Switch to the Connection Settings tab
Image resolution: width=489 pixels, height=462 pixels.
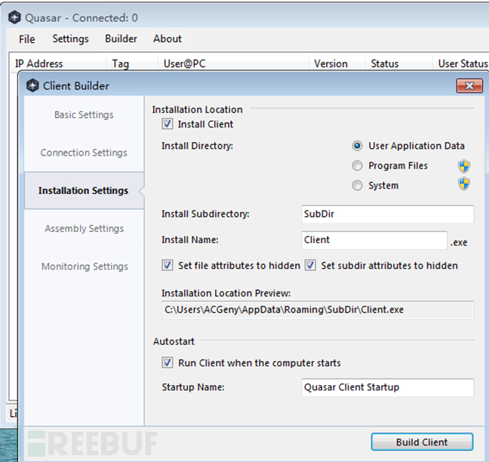[x=84, y=152]
